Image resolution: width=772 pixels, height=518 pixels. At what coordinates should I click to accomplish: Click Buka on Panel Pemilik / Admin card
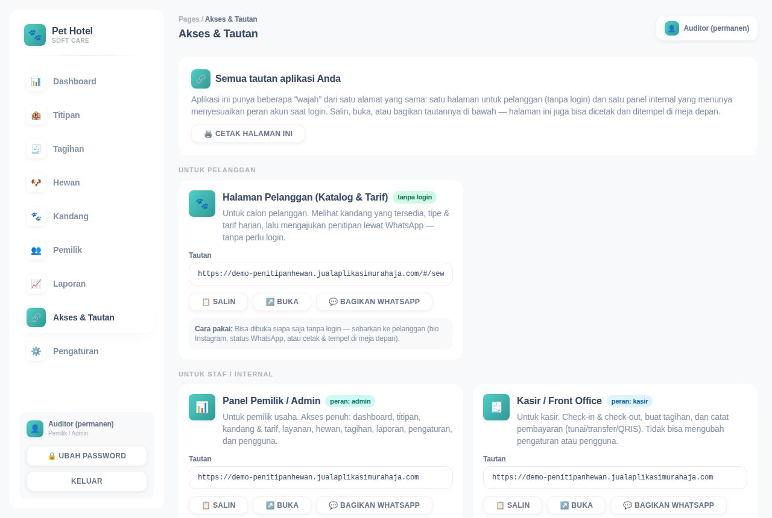pyautogui.click(x=282, y=505)
